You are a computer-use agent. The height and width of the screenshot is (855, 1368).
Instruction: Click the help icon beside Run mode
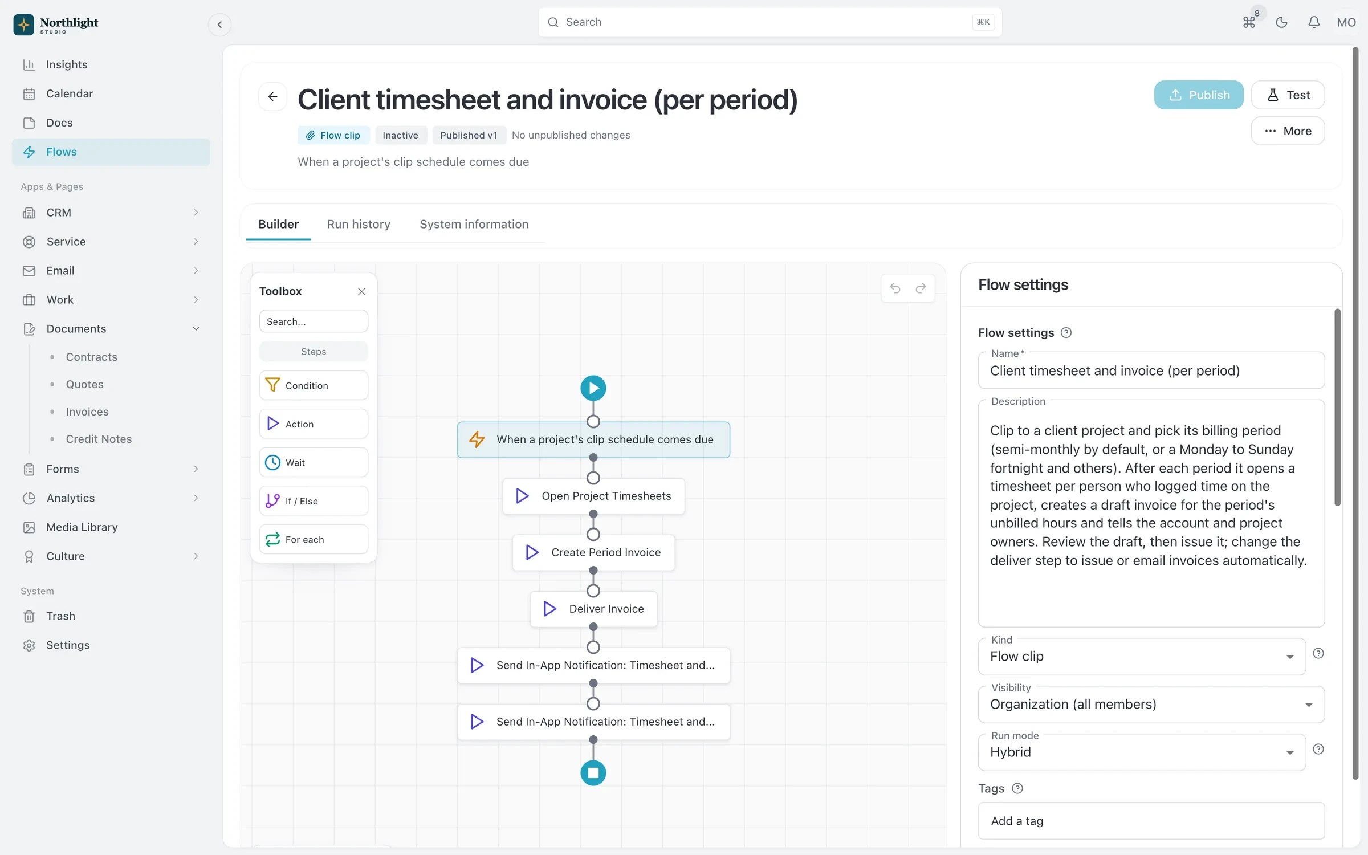click(x=1318, y=749)
